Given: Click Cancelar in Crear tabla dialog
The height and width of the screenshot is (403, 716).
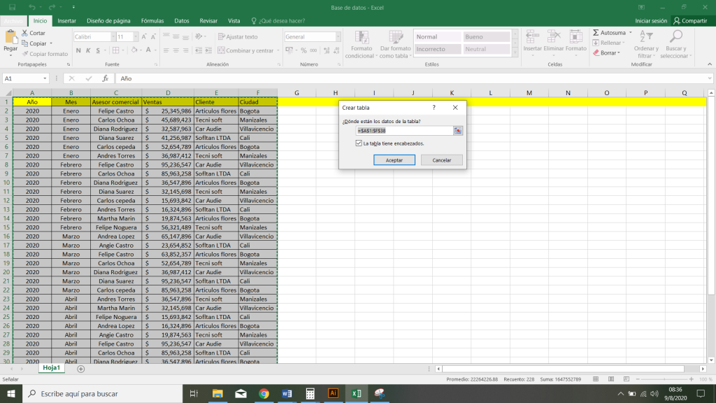Looking at the screenshot, I should tap(442, 160).
